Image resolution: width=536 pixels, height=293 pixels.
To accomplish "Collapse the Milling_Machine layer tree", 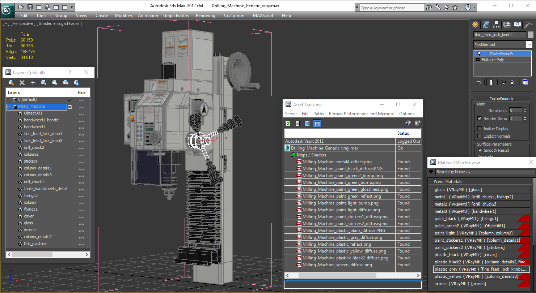I will (9, 107).
